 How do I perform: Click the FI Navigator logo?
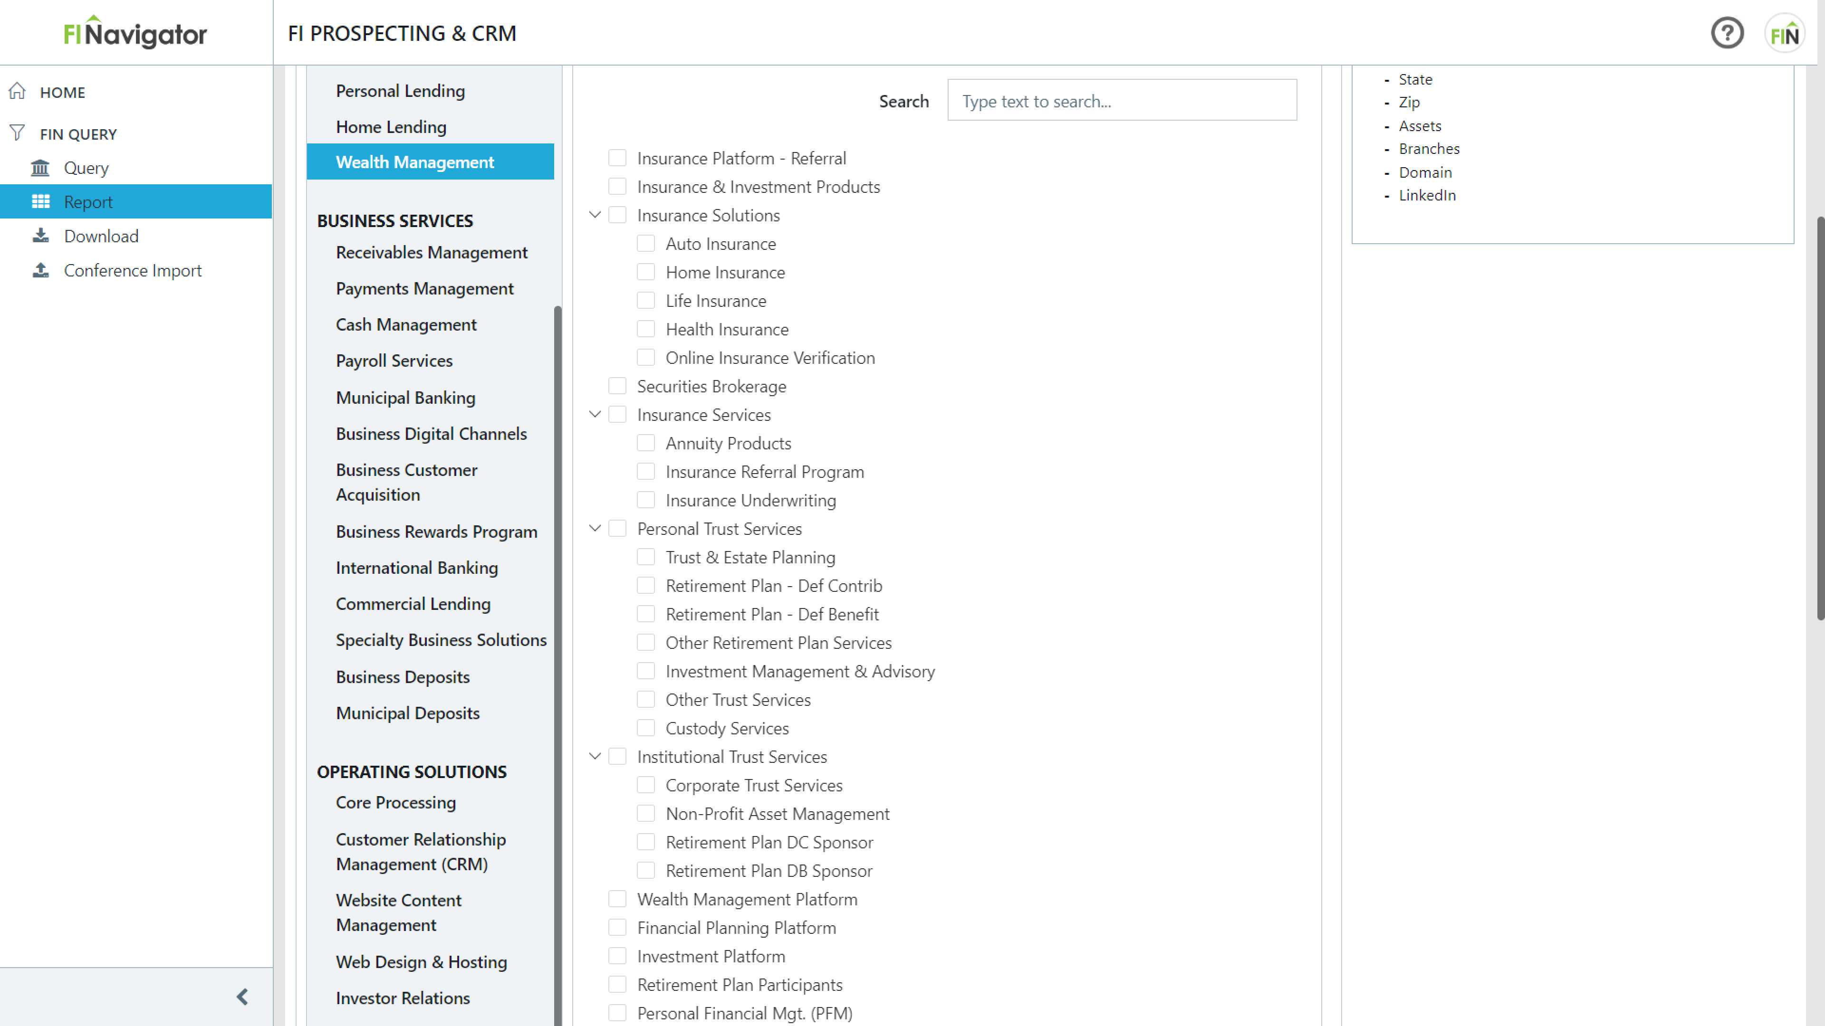135,33
